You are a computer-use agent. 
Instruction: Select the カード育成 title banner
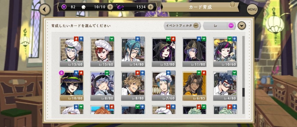click(x=200, y=7)
